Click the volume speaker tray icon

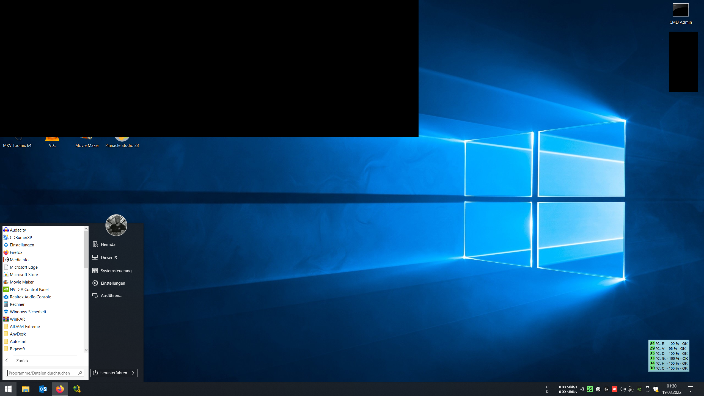(x=623, y=389)
